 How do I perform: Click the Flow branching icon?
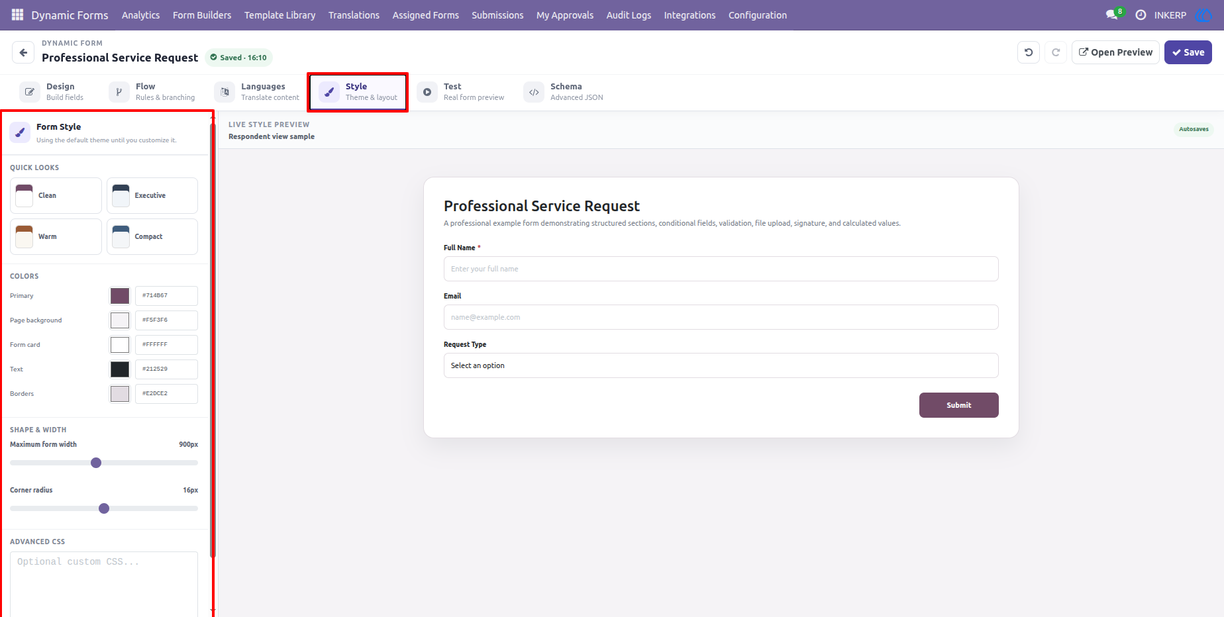(119, 92)
